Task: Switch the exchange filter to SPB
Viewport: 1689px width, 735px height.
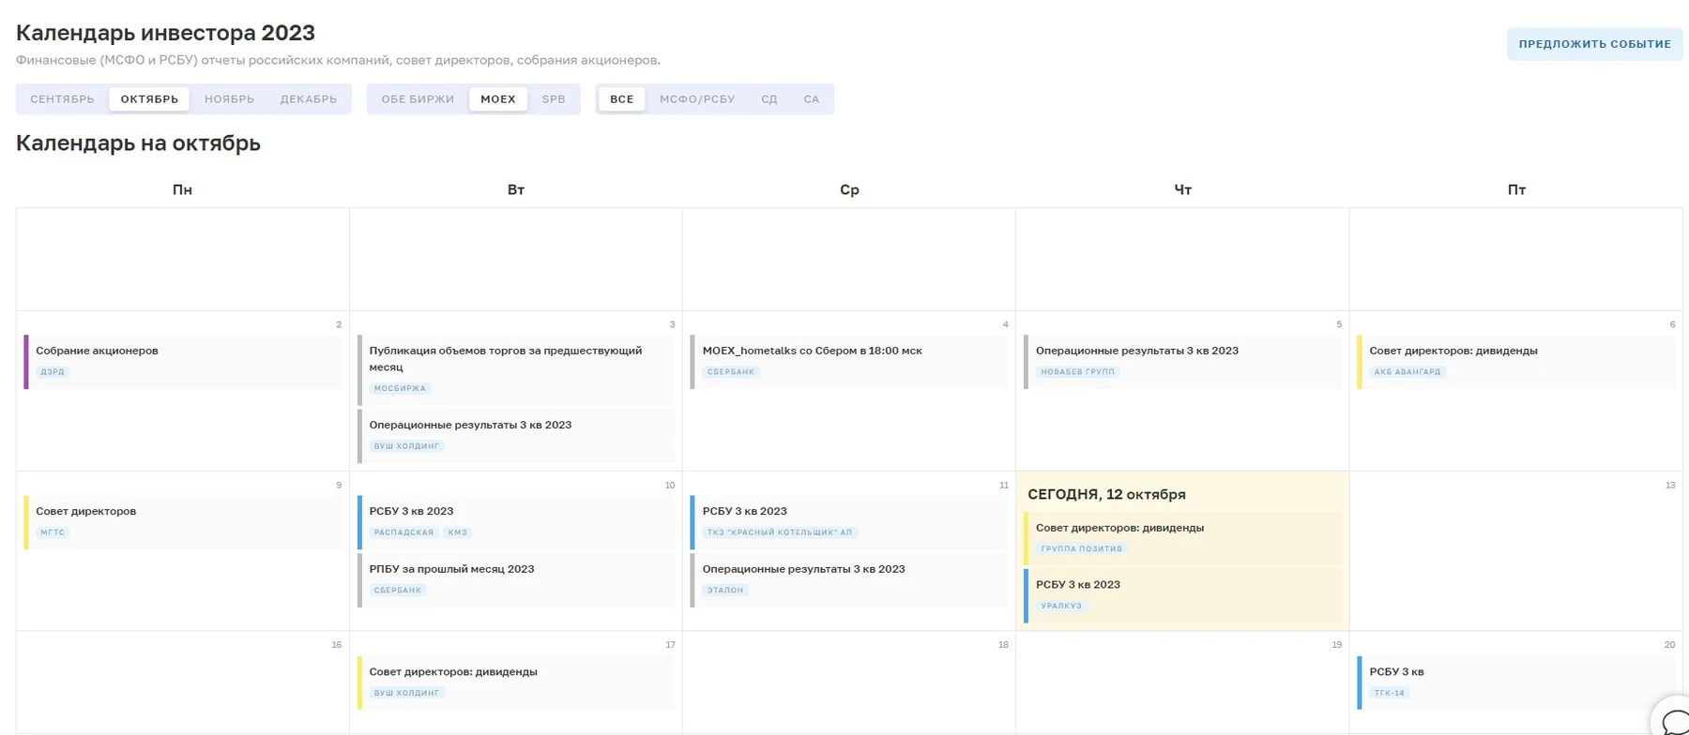Action: click(554, 99)
